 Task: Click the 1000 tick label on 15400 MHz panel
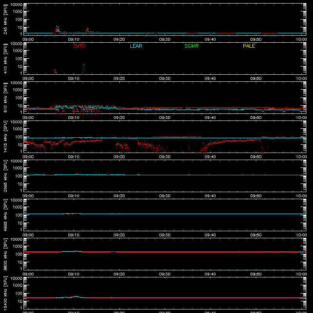[x=18, y=286]
